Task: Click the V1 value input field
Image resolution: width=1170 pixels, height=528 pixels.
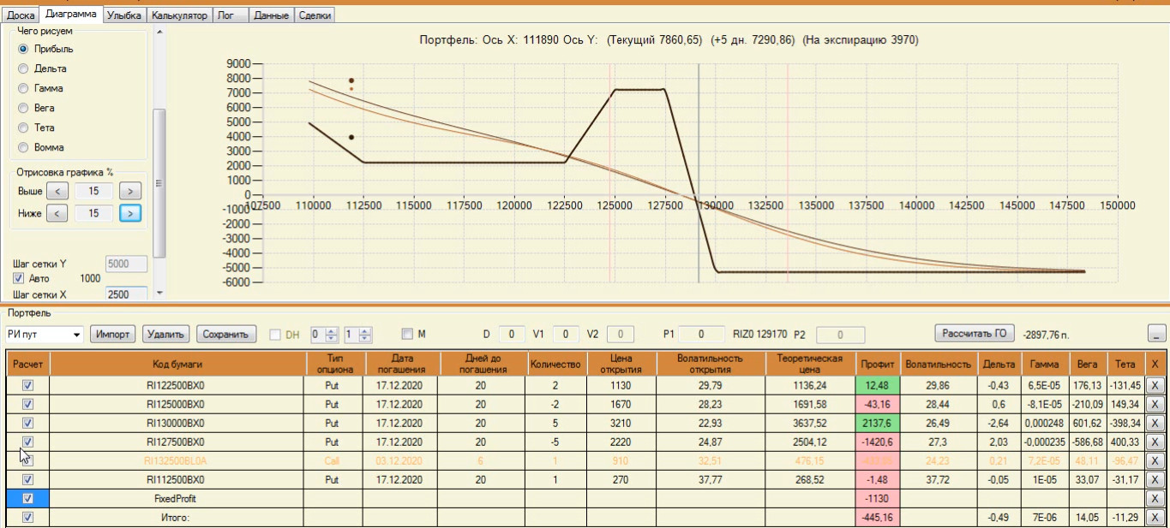Action: (x=566, y=334)
